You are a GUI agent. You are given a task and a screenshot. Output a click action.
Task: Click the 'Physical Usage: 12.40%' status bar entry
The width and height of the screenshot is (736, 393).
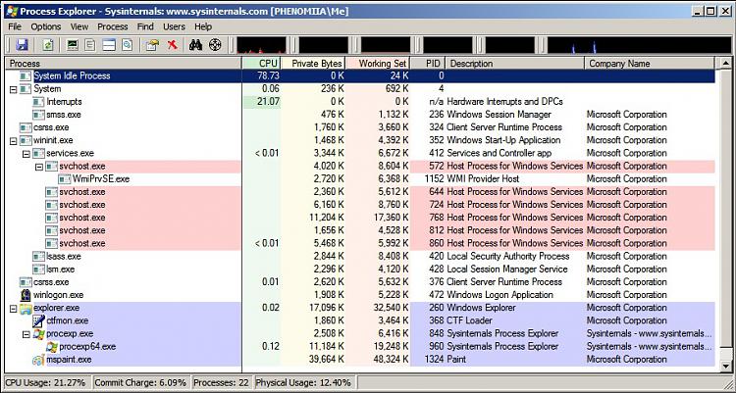[303, 382]
